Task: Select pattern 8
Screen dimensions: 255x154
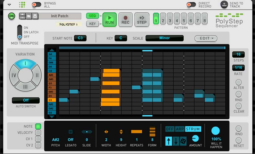Action: coord(205,19)
